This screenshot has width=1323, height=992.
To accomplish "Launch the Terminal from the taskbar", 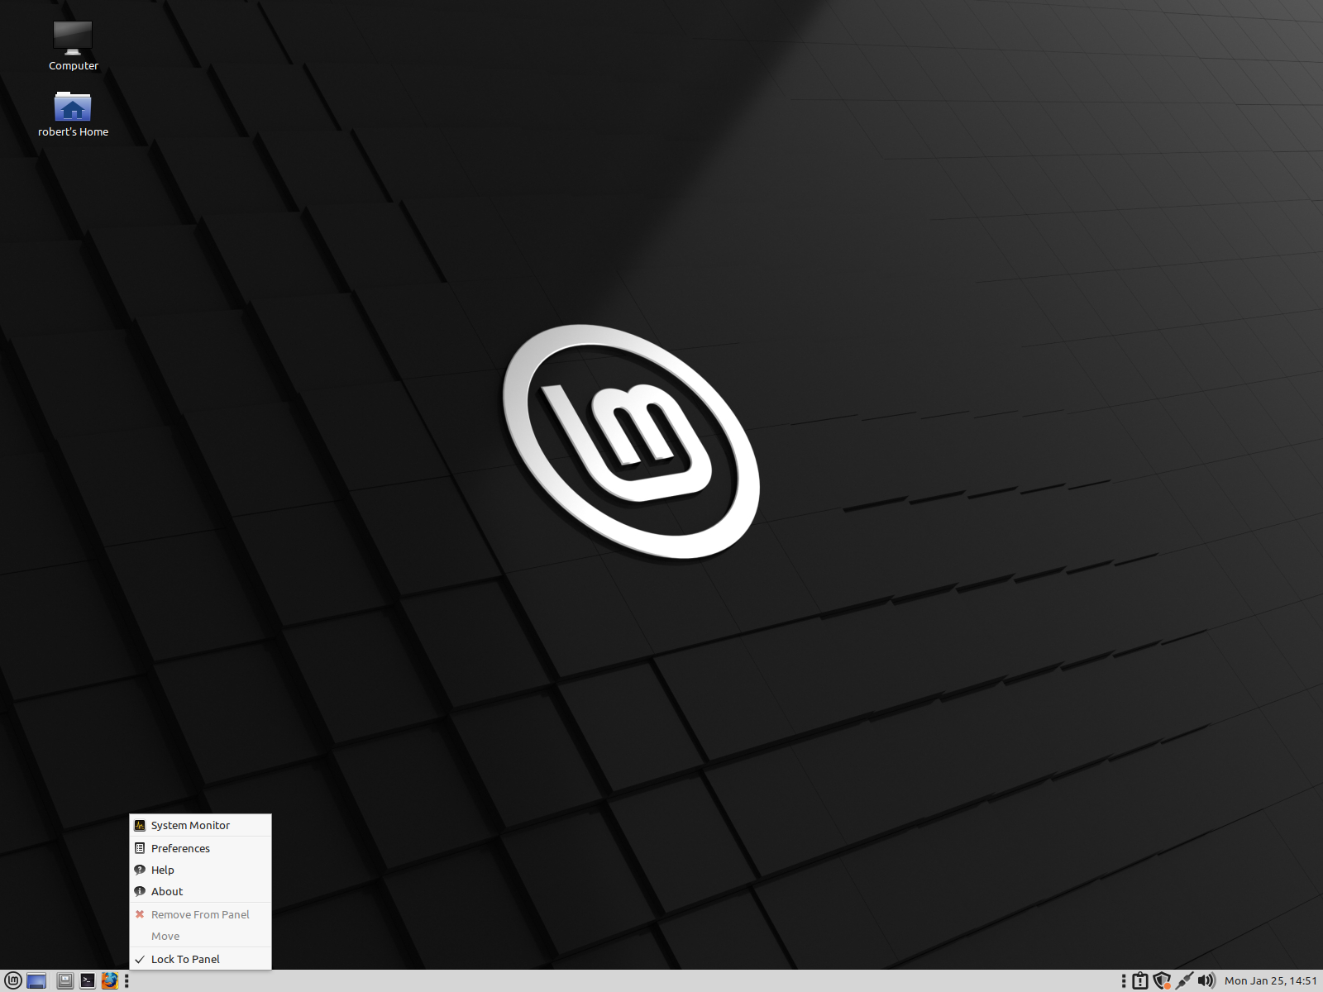I will click(x=87, y=980).
